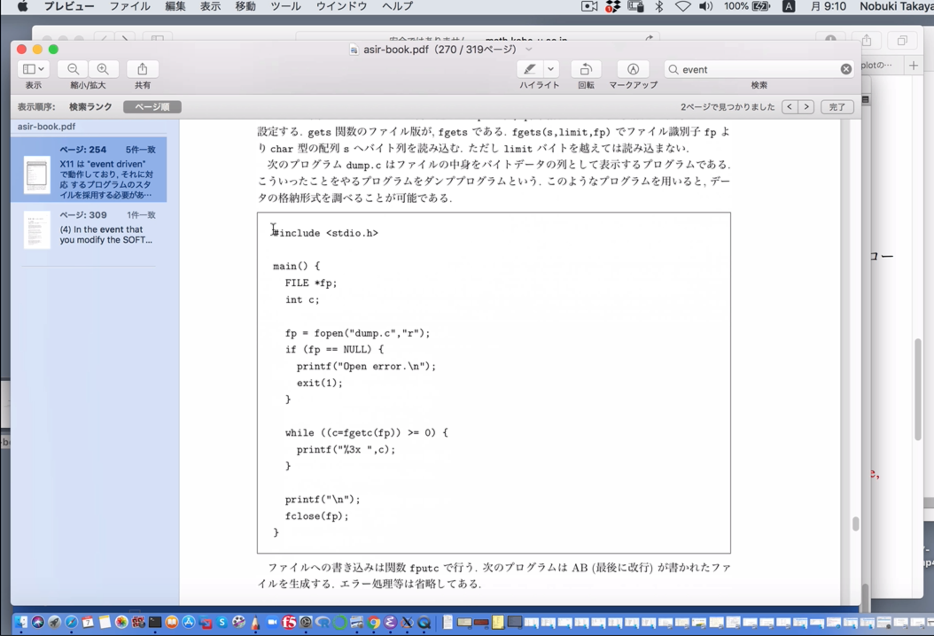The height and width of the screenshot is (636, 934).
Task: Click the 完了 button to finish search
Action: pos(837,107)
